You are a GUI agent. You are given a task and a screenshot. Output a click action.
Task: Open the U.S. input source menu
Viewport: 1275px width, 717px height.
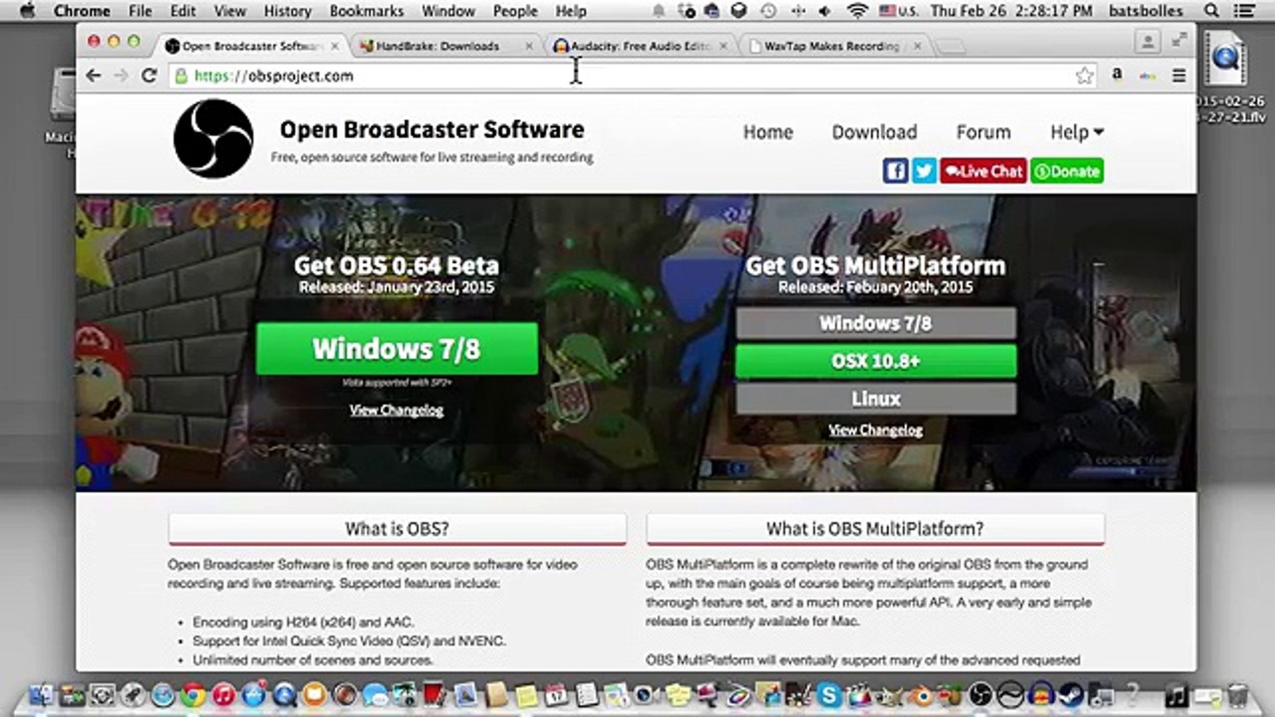[x=899, y=11]
